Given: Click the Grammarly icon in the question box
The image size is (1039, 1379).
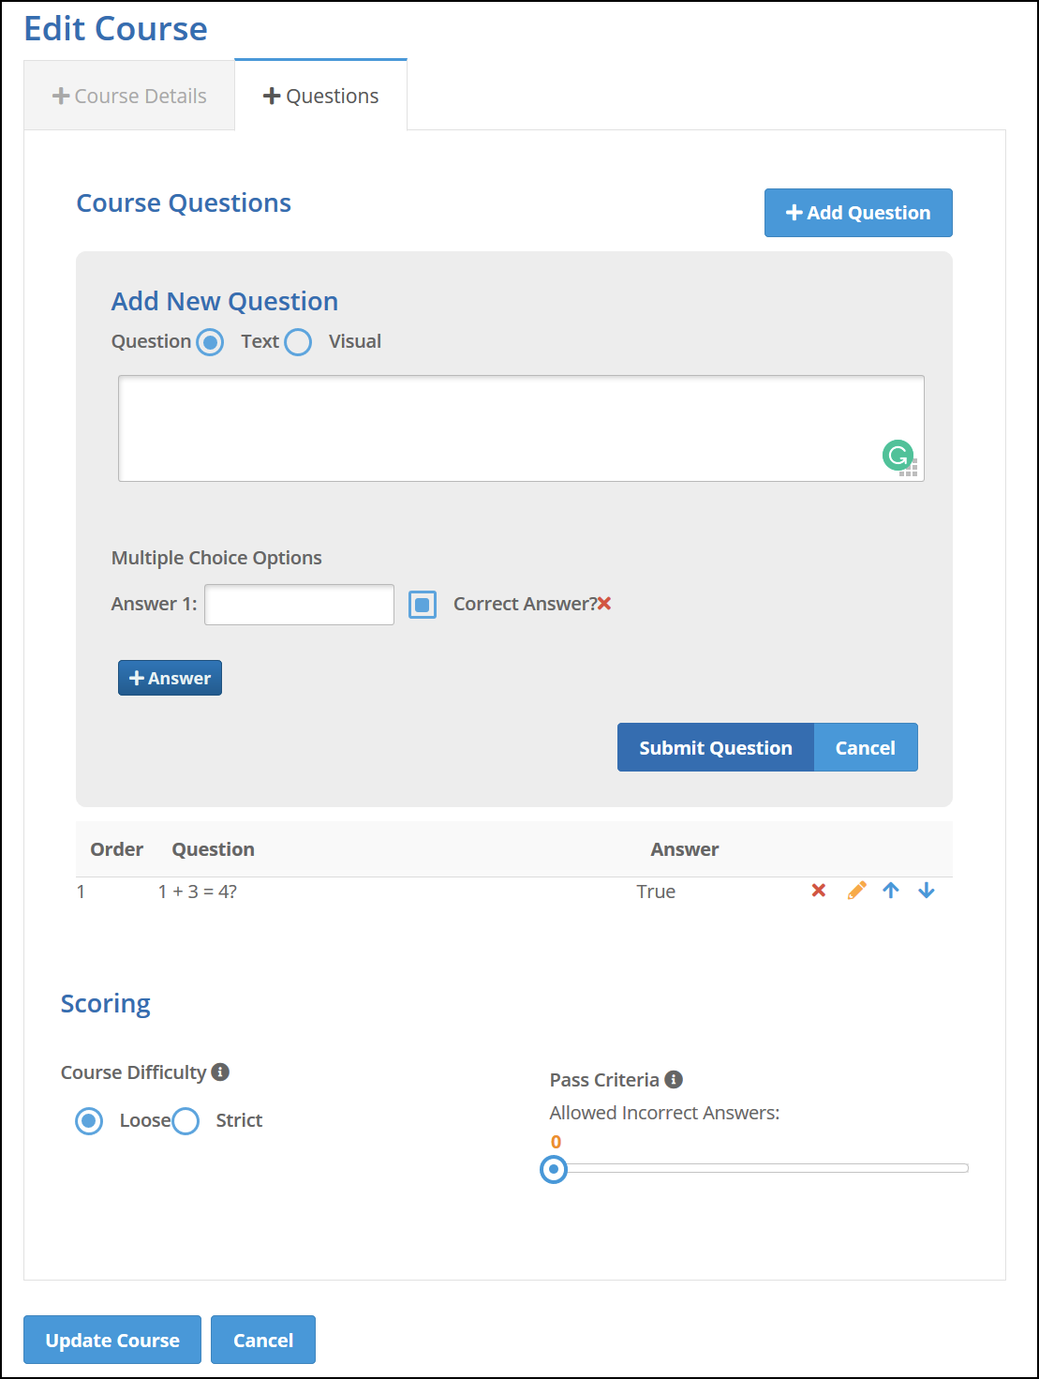Looking at the screenshot, I should 898,456.
